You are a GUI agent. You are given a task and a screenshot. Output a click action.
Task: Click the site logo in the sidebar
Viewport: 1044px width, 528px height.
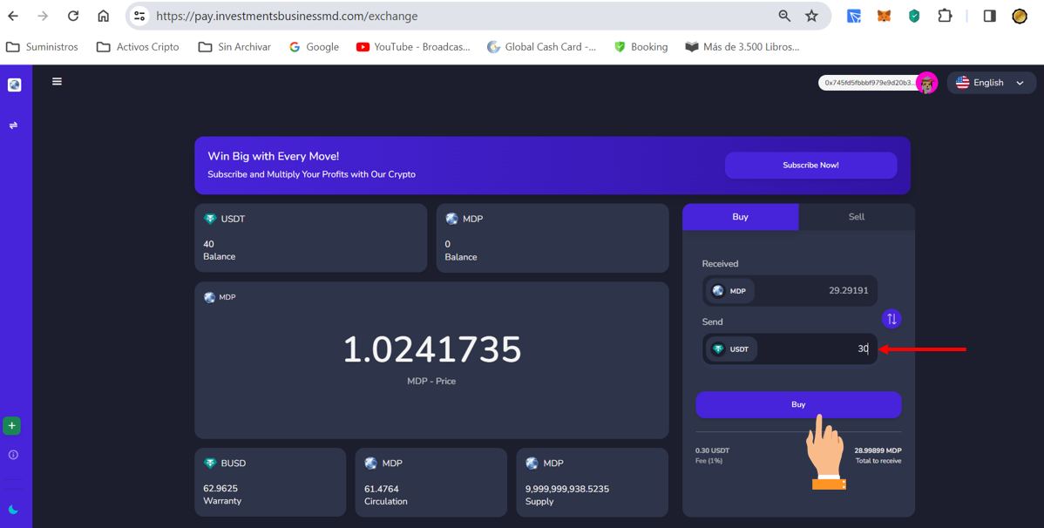pos(14,85)
